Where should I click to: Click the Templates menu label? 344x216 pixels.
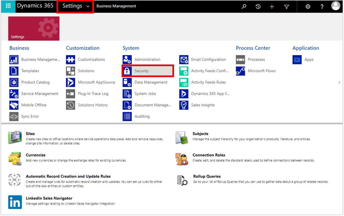click(x=30, y=71)
